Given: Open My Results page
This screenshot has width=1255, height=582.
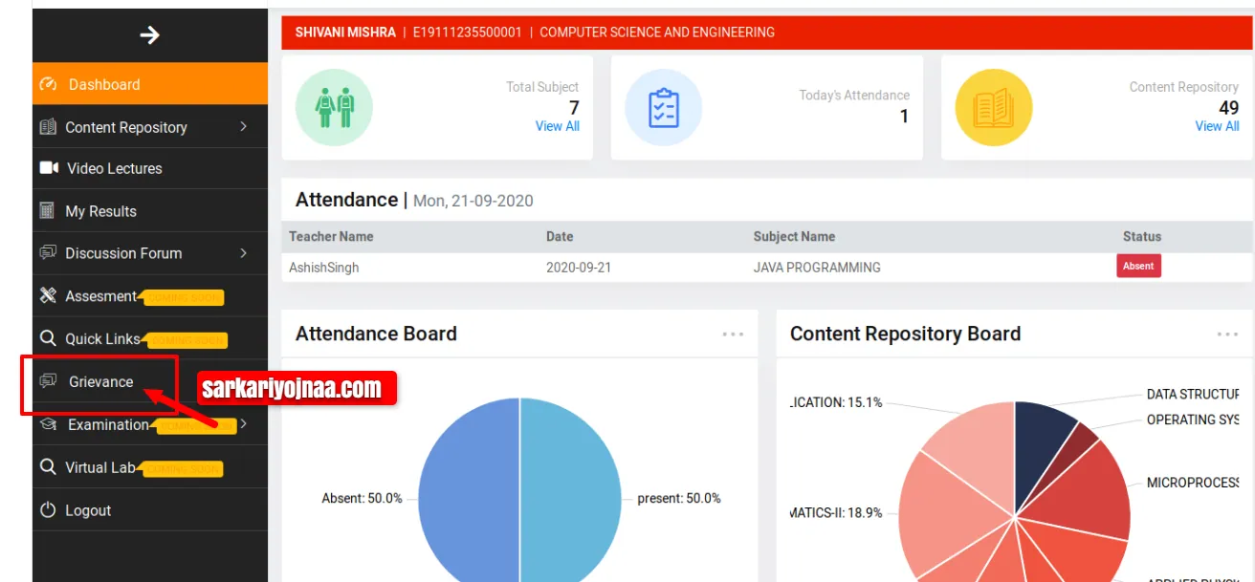Looking at the screenshot, I should click(x=150, y=211).
